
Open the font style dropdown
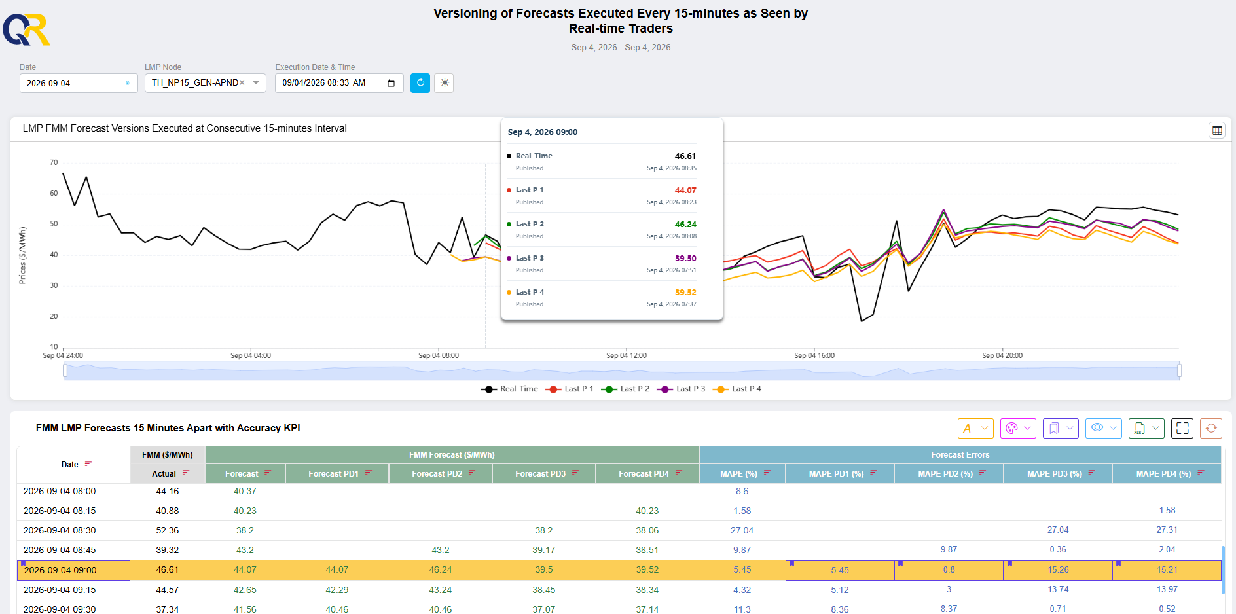click(975, 428)
